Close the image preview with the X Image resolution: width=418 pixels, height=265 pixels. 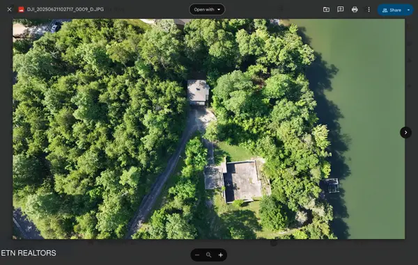[x=9, y=10]
